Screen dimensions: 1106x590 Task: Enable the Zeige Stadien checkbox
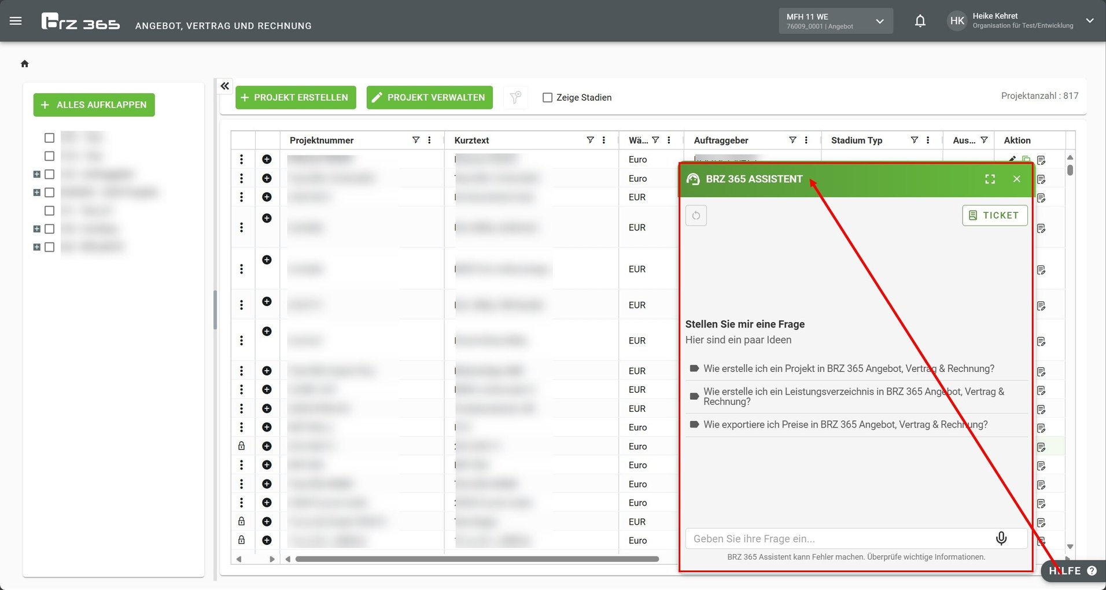pyautogui.click(x=547, y=98)
